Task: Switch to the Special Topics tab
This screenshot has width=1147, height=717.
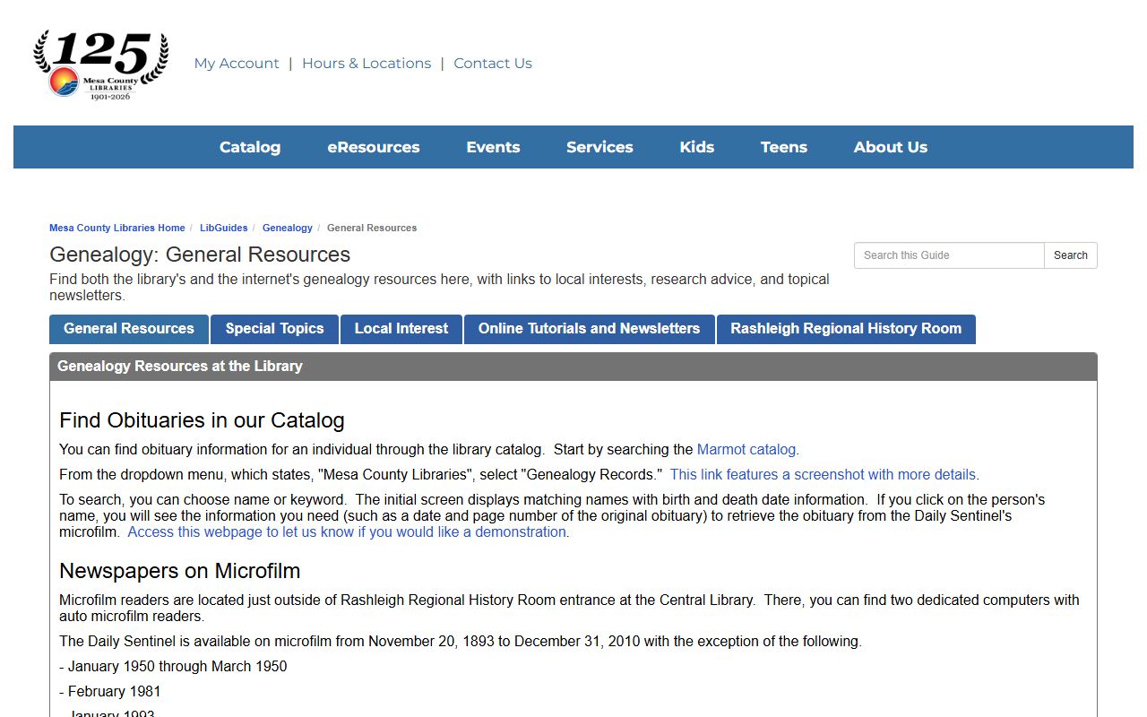Action: tap(274, 329)
